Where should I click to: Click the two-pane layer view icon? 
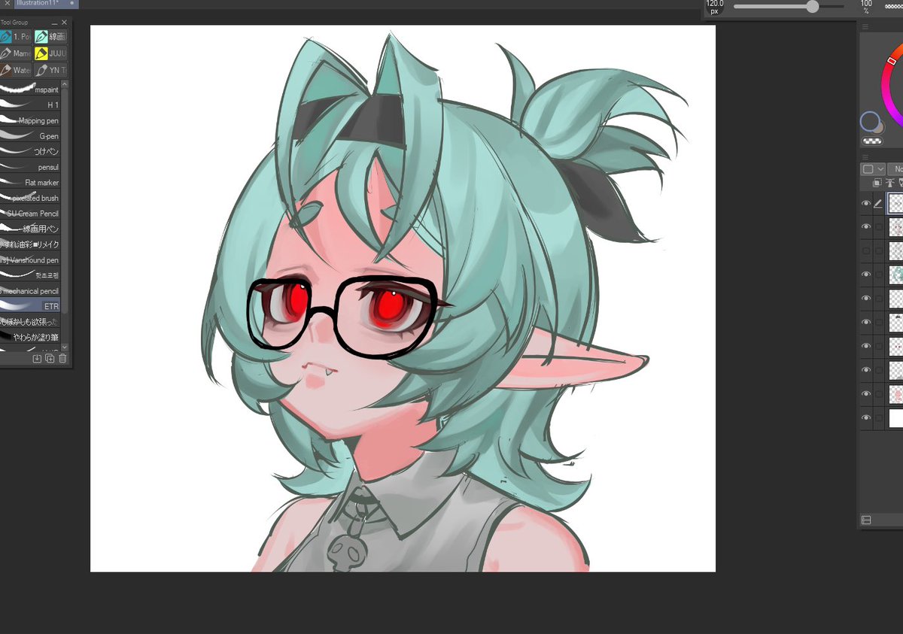866,520
